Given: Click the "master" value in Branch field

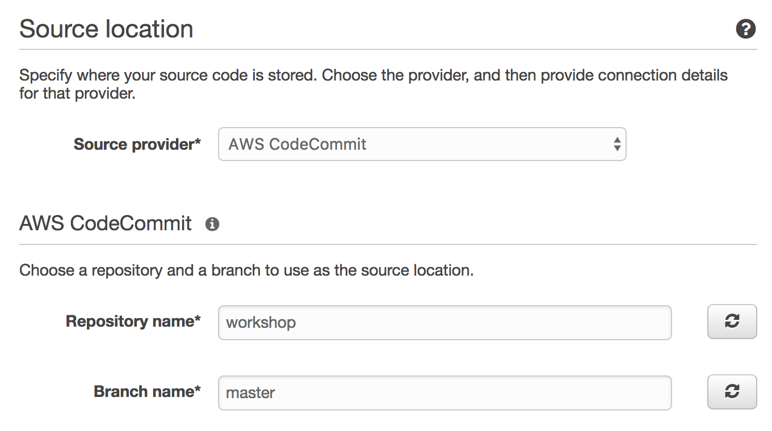Looking at the screenshot, I should [250, 393].
